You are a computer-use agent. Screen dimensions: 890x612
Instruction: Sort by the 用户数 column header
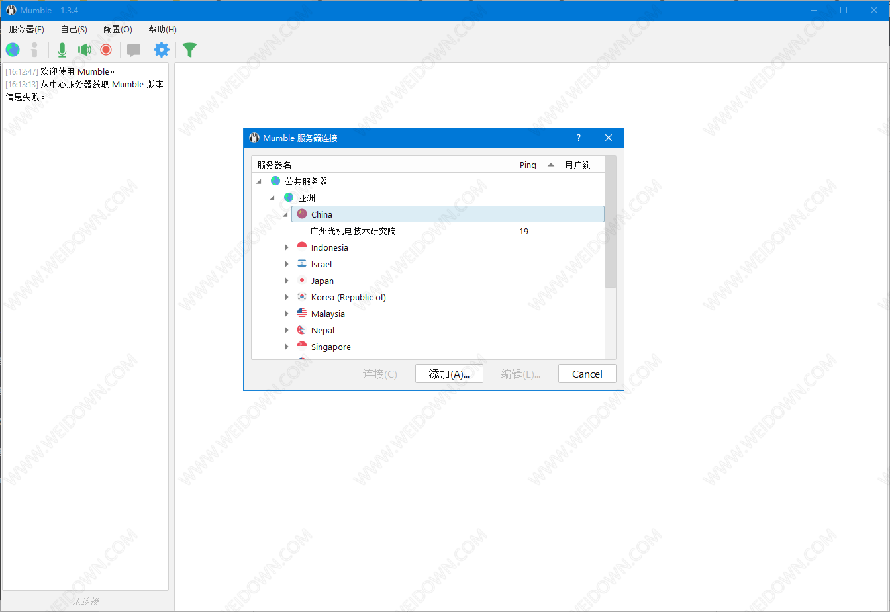tap(577, 165)
